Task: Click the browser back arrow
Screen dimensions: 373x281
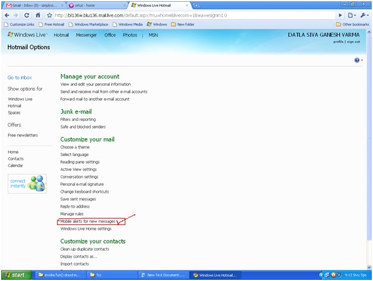Action: point(7,15)
